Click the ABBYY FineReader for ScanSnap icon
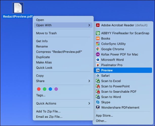 pyautogui.click(x=98, y=33)
